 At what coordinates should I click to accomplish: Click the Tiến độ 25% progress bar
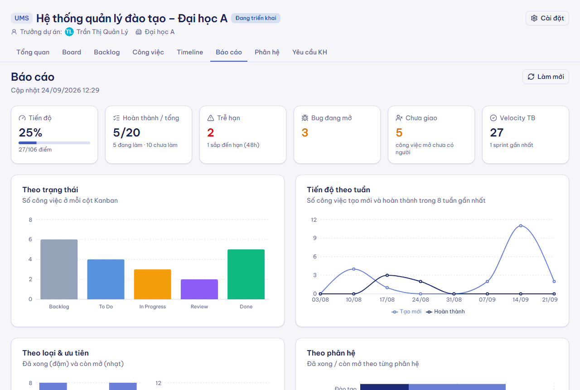click(54, 143)
